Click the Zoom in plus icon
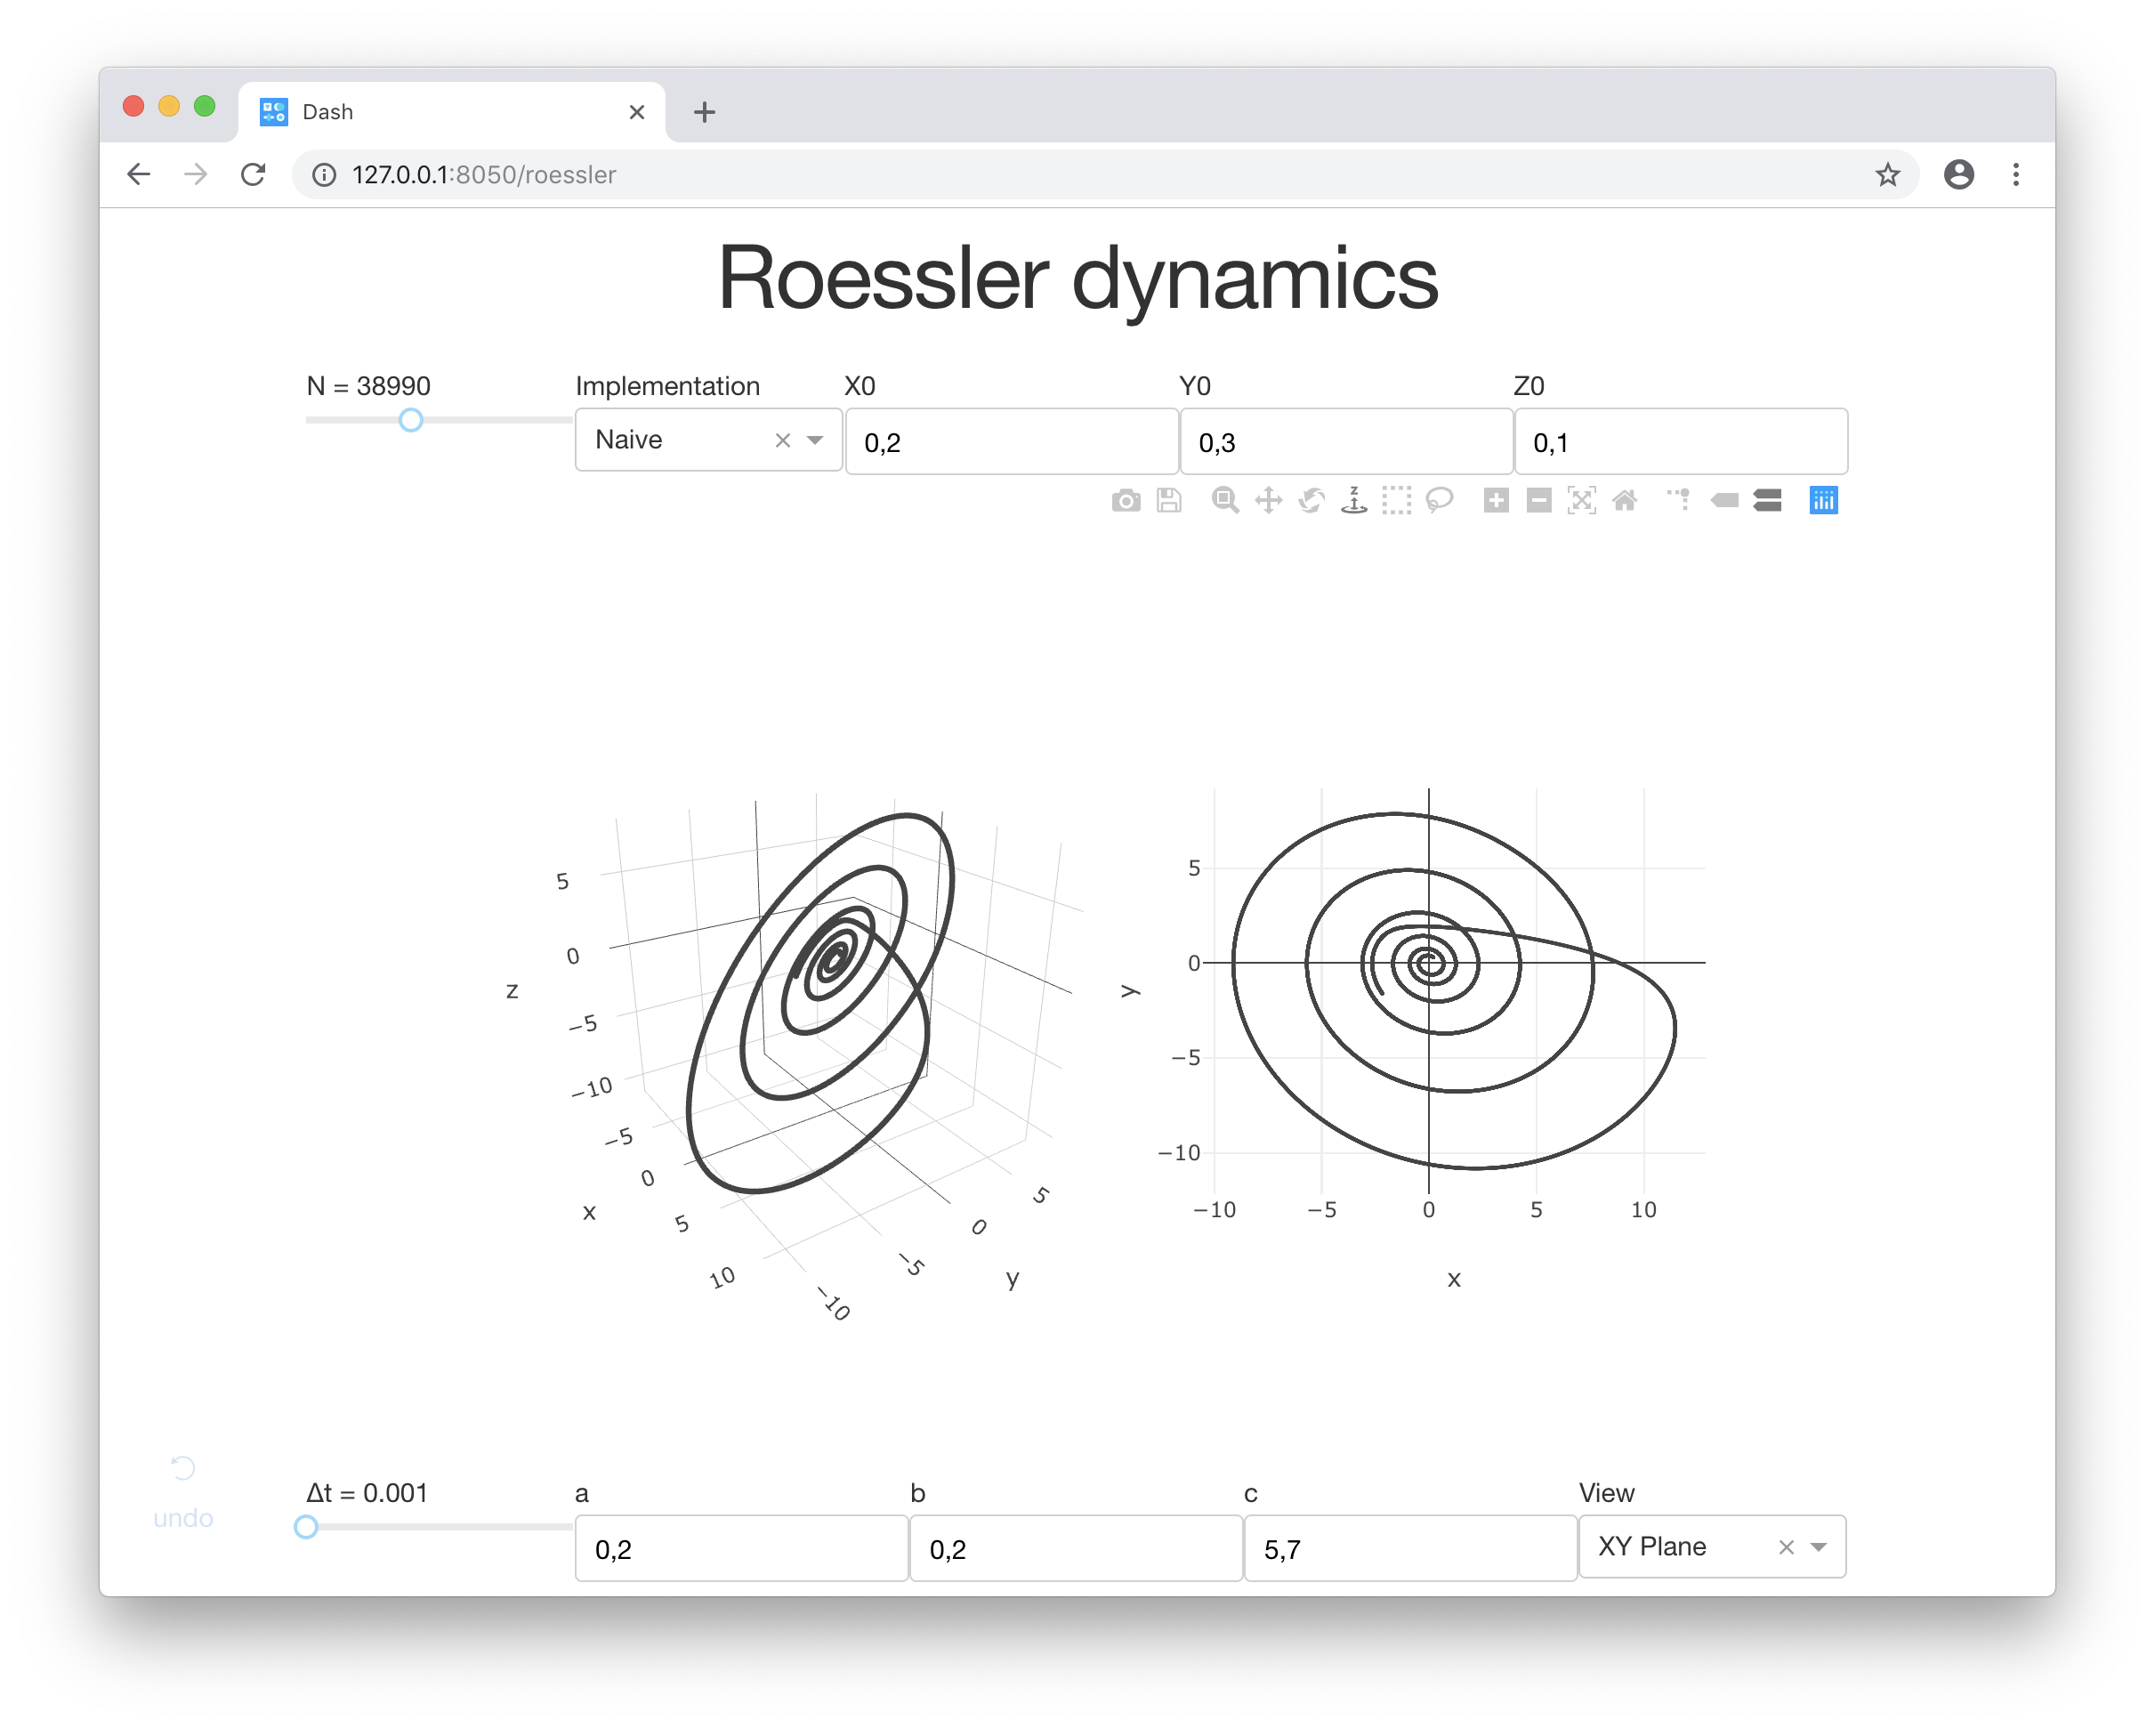Screen dimensions: 2155x1728 [1497, 501]
